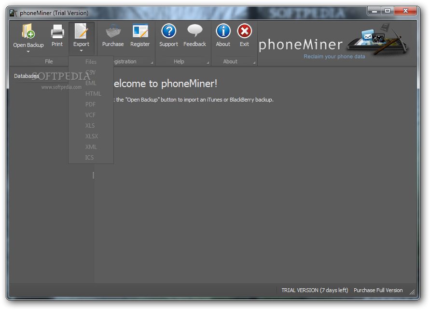Viewport: 430px width, 310px height.
Task: Choose XLS in the Export menu
Action: point(91,126)
